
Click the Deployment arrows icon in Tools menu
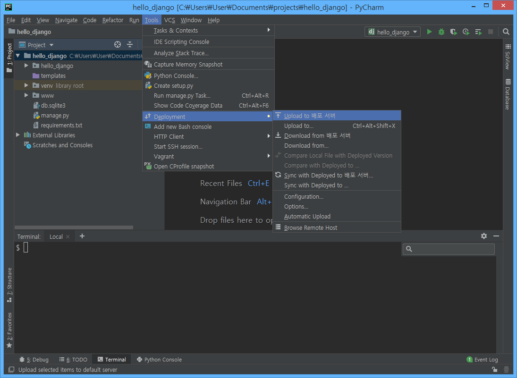coord(148,117)
